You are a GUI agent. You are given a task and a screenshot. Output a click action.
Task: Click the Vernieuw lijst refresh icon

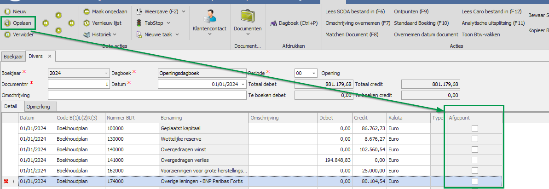click(x=87, y=23)
